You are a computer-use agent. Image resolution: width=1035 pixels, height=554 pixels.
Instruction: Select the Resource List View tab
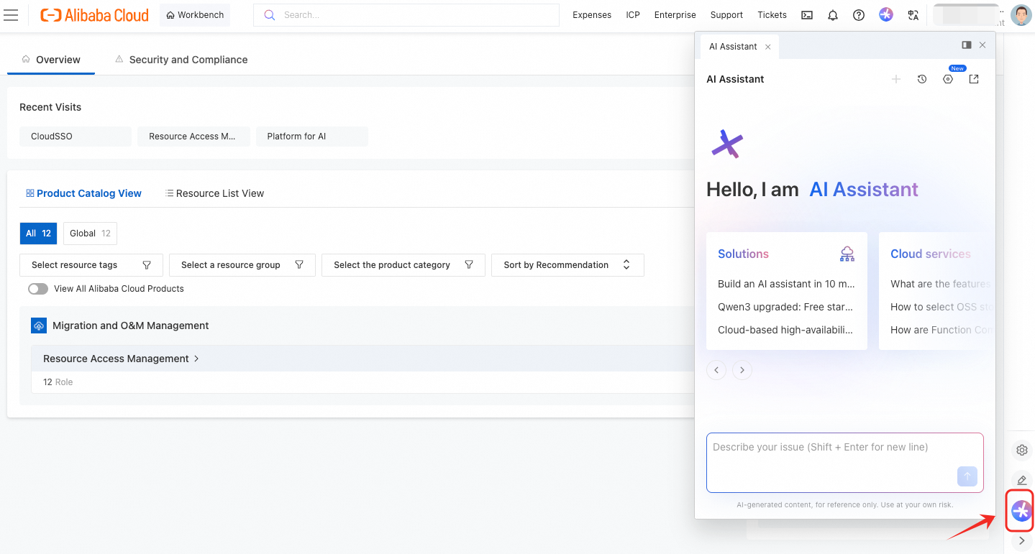(214, 193)
